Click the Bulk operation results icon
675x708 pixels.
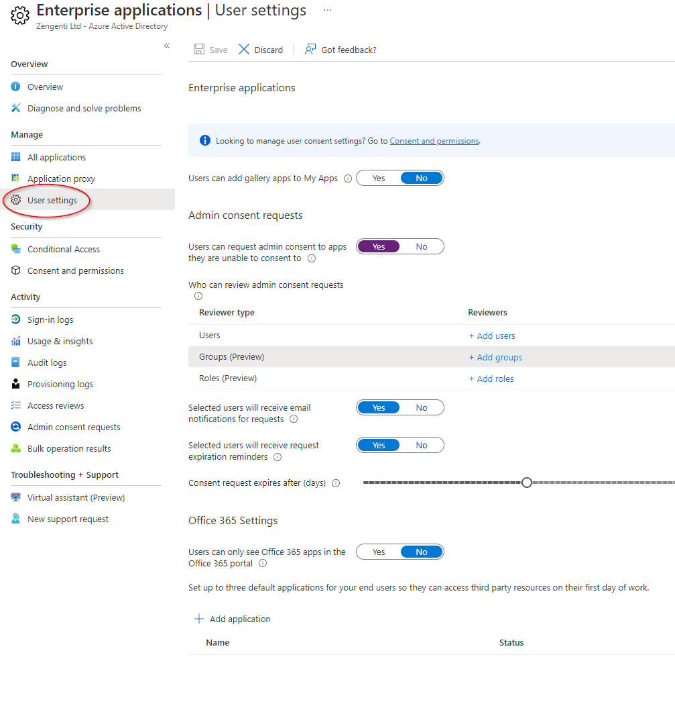pyautogui.click(x=16, y=448)
